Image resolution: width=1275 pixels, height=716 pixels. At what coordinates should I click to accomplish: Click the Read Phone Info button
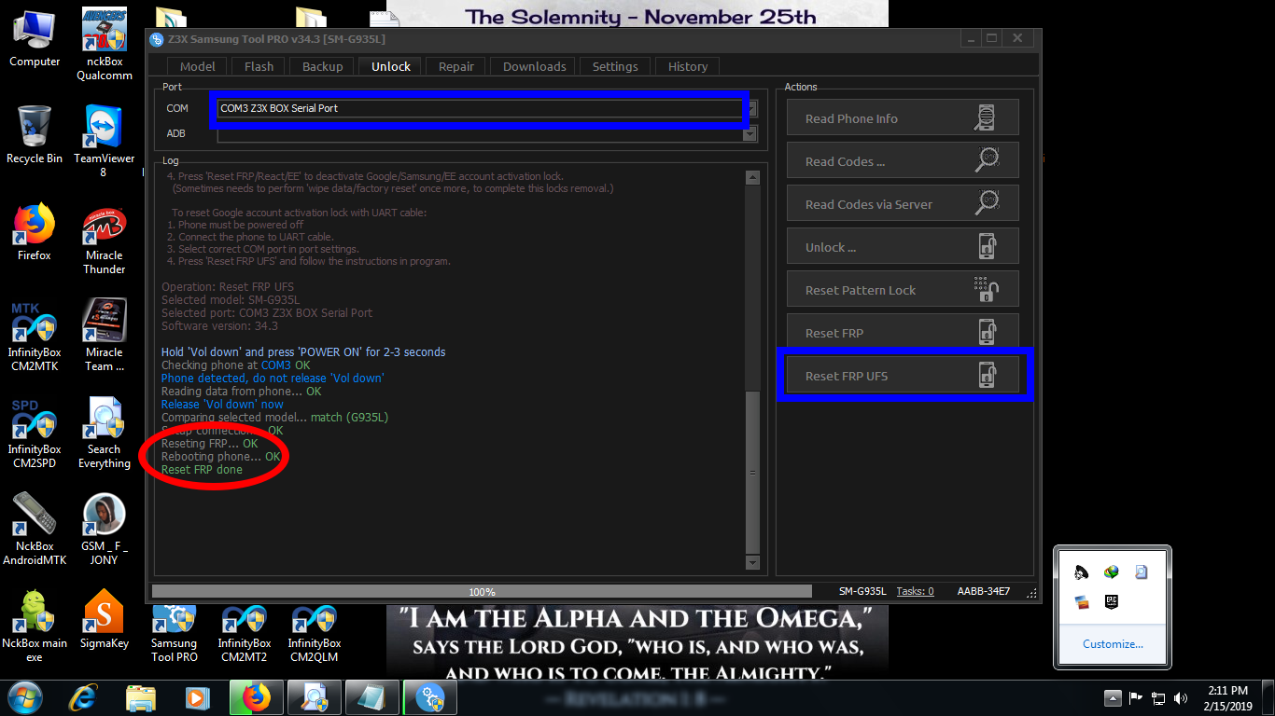(x=903, y=118)
